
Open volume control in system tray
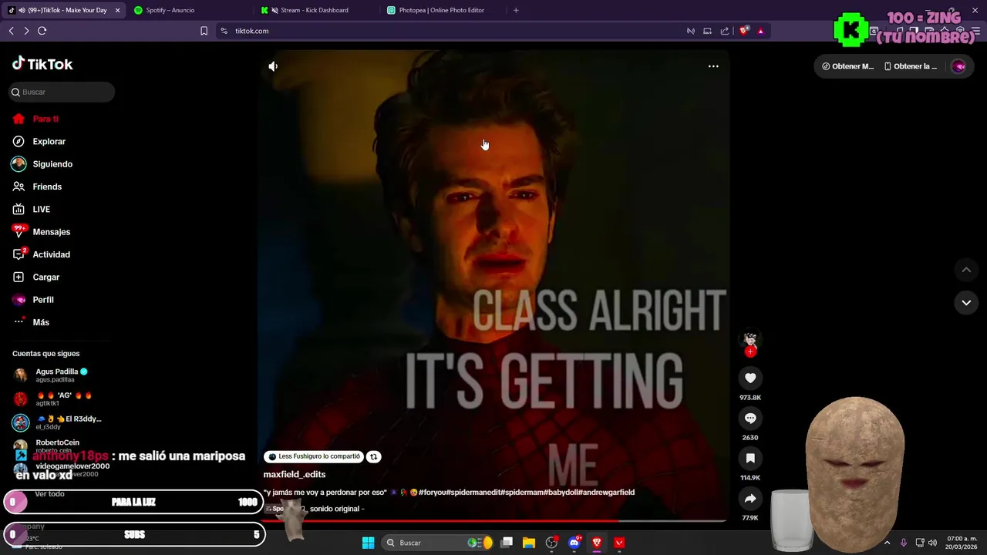[x=932, y=543]
